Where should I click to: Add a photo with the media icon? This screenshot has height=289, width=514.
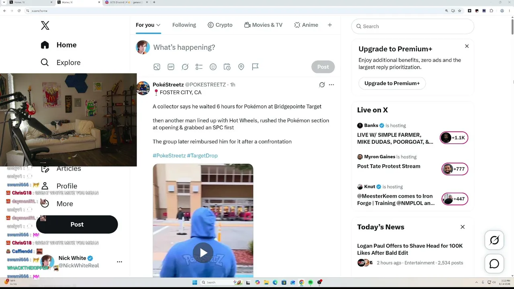(157, 67)
